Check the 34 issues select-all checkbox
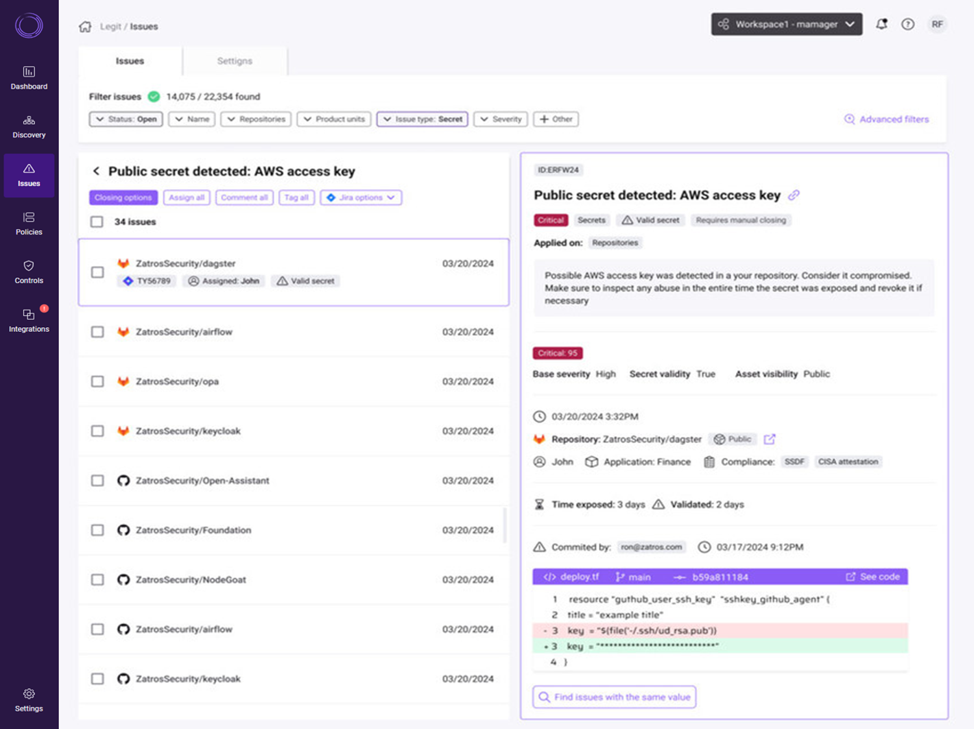 pyautogui.click(x=97, y=221)
